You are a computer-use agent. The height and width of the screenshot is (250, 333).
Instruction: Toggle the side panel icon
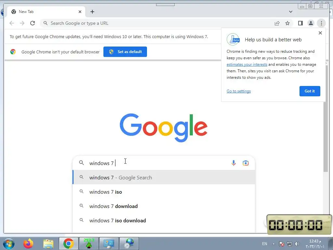pos(300,23)
